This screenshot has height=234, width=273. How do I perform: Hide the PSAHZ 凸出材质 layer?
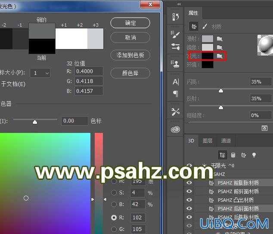189,200
